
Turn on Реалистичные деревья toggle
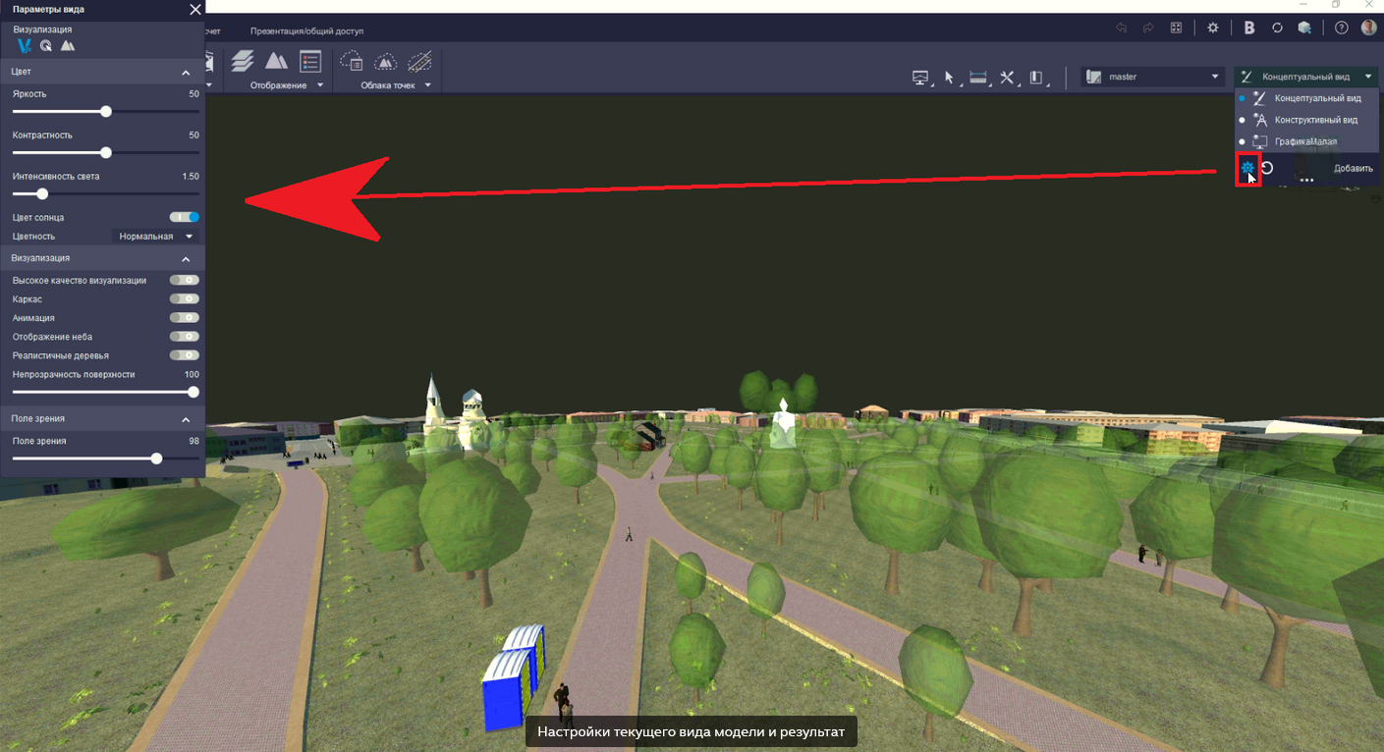point(184,355)
